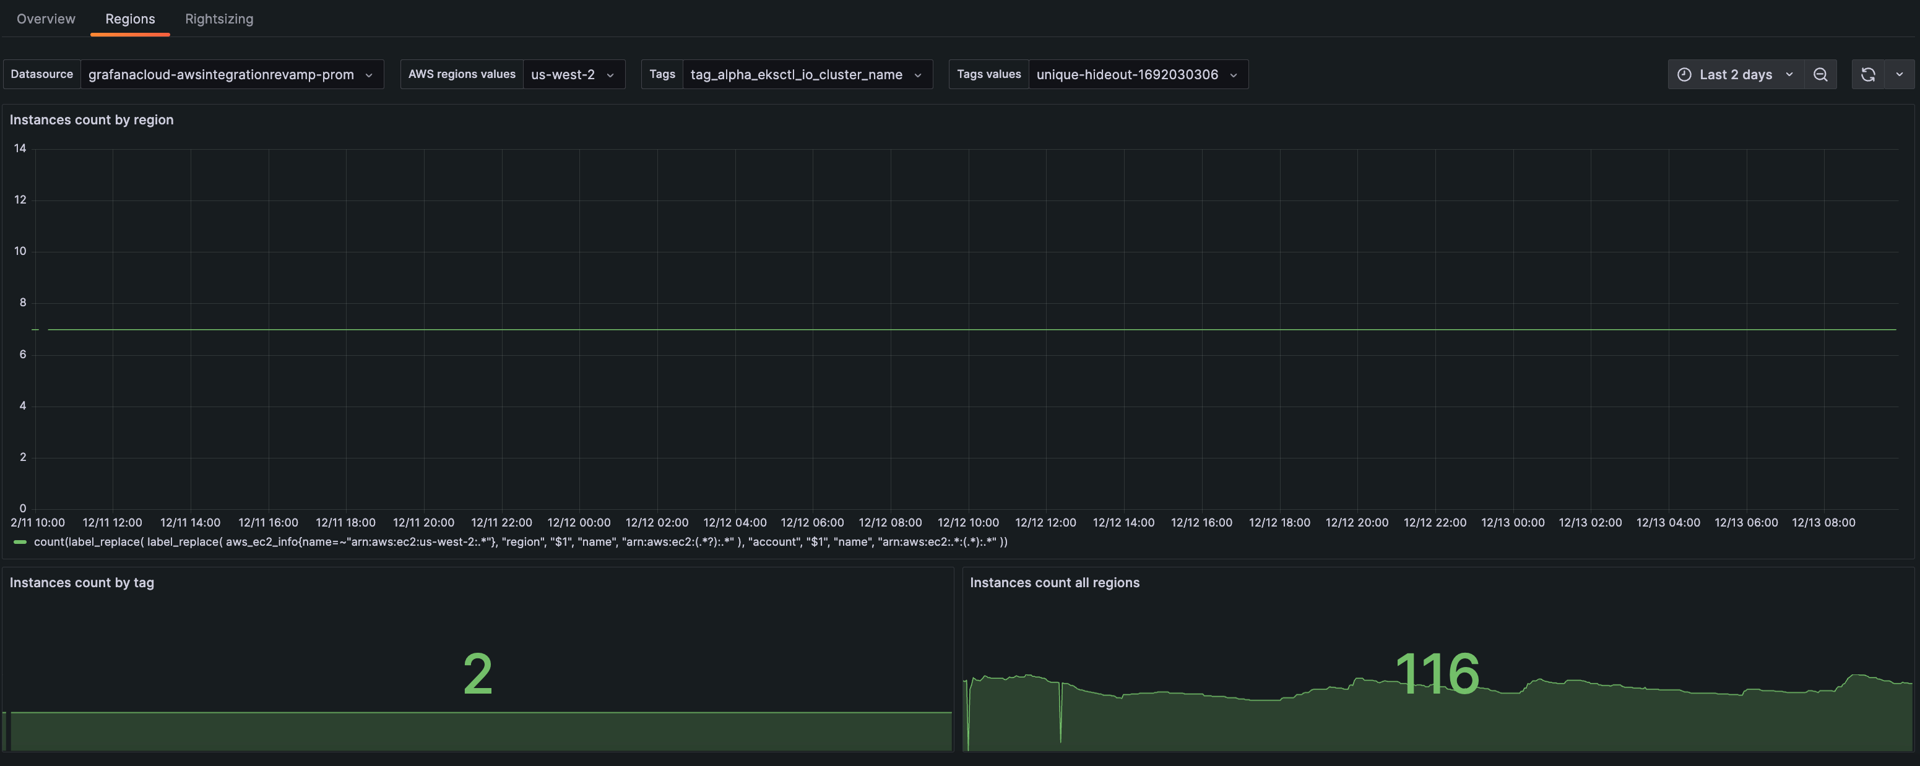Viewport: 1920px width, 766px height.
Task: Click the zoom out magnifier icon
Action: (1821, 74)
